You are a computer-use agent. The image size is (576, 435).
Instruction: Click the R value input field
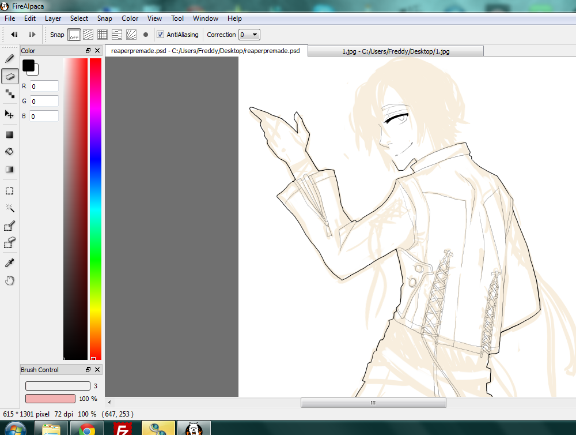tap(44, 86)
